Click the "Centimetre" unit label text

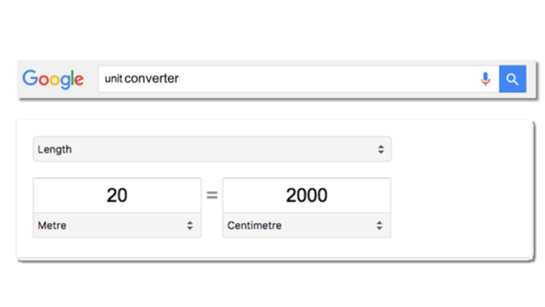click(x=254, y=225)
